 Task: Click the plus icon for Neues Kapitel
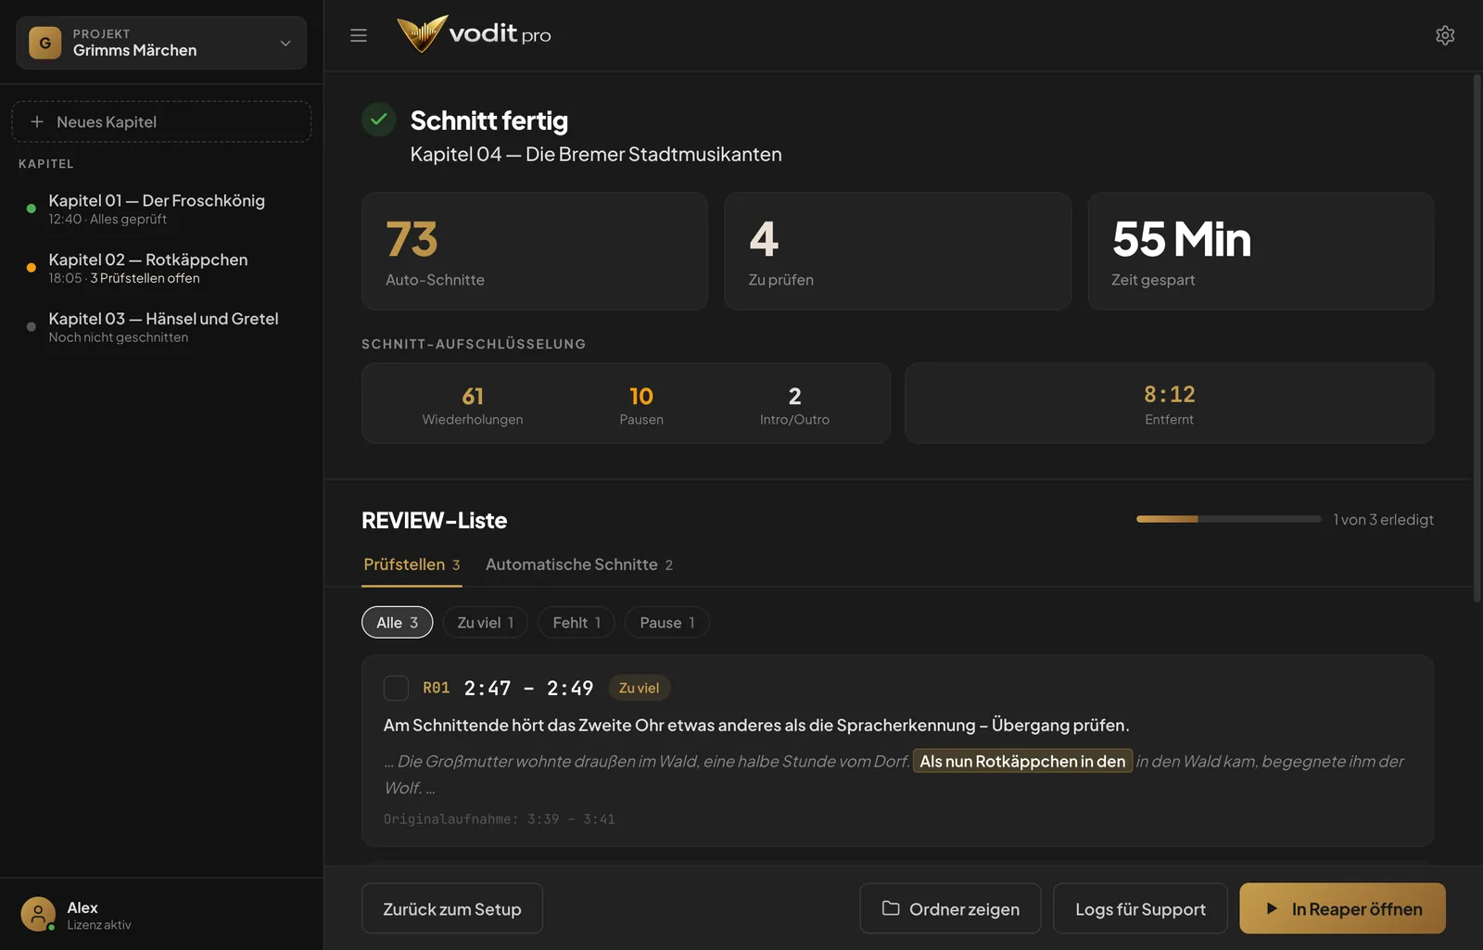tap(37, 121)
